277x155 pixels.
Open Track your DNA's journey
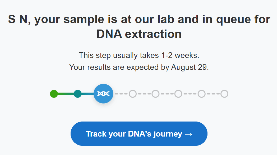pos(139,133)
